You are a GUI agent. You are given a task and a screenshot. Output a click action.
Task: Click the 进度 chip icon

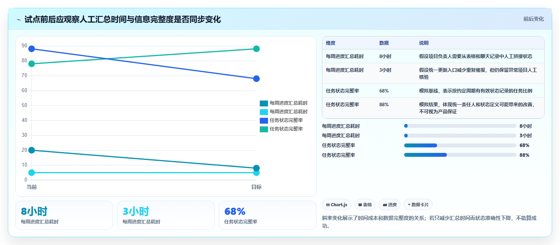pos(385,205)
